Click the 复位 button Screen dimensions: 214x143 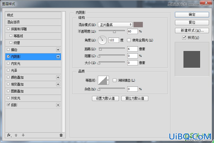coord(192,23)
